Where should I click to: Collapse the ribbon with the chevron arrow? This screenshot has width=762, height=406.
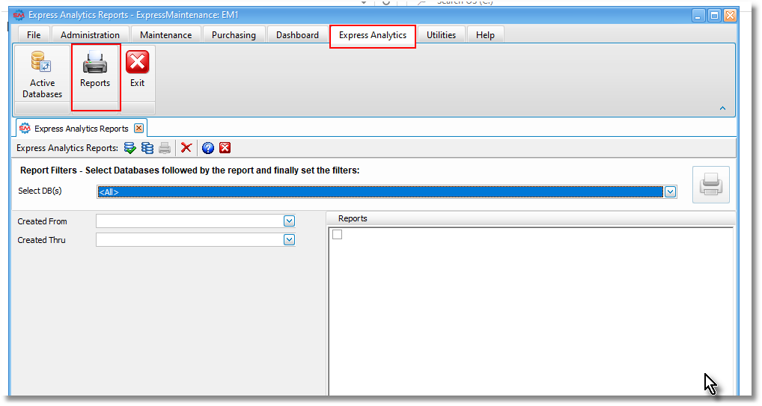coord(722,108)
